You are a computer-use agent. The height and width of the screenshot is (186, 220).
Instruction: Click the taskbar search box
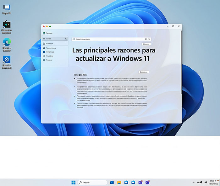(x=92, y=182)
